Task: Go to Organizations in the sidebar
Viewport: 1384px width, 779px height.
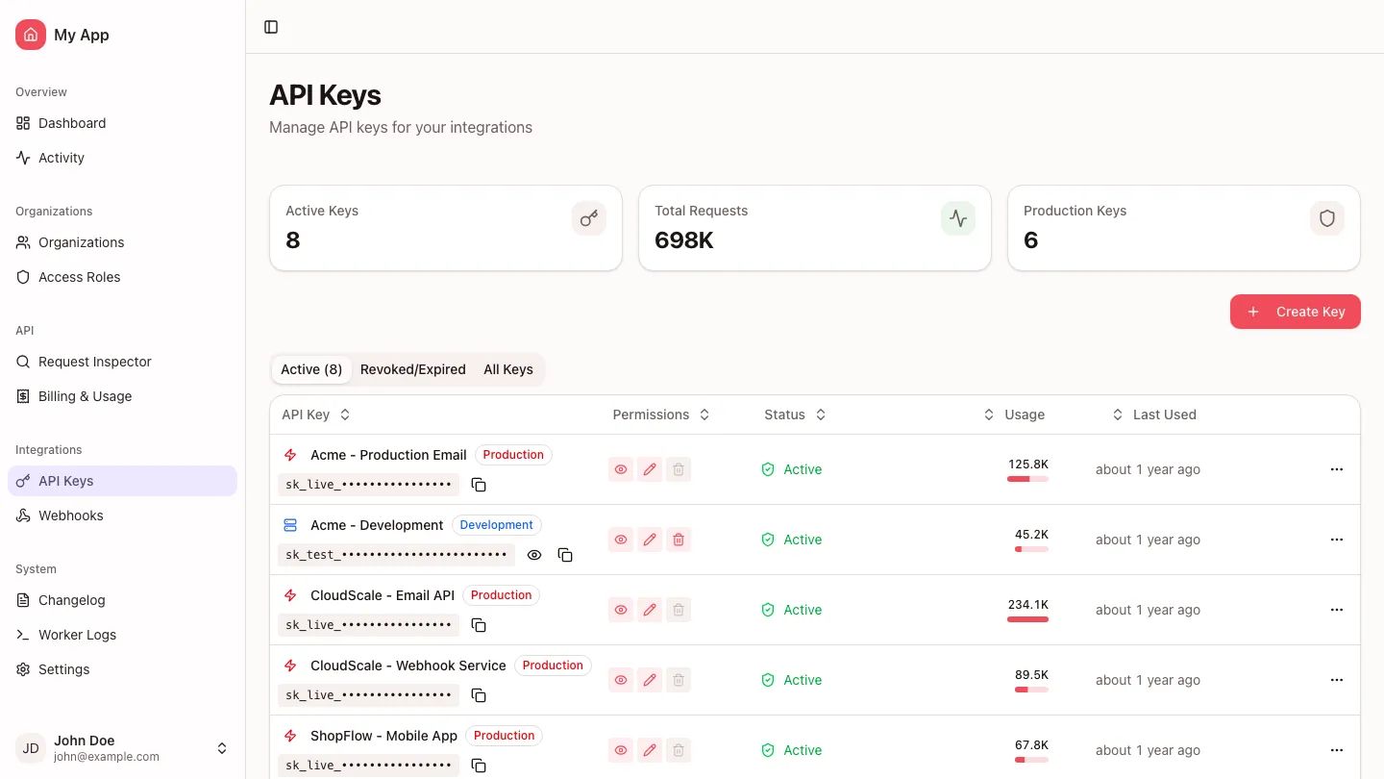Action: pos(81,242)
